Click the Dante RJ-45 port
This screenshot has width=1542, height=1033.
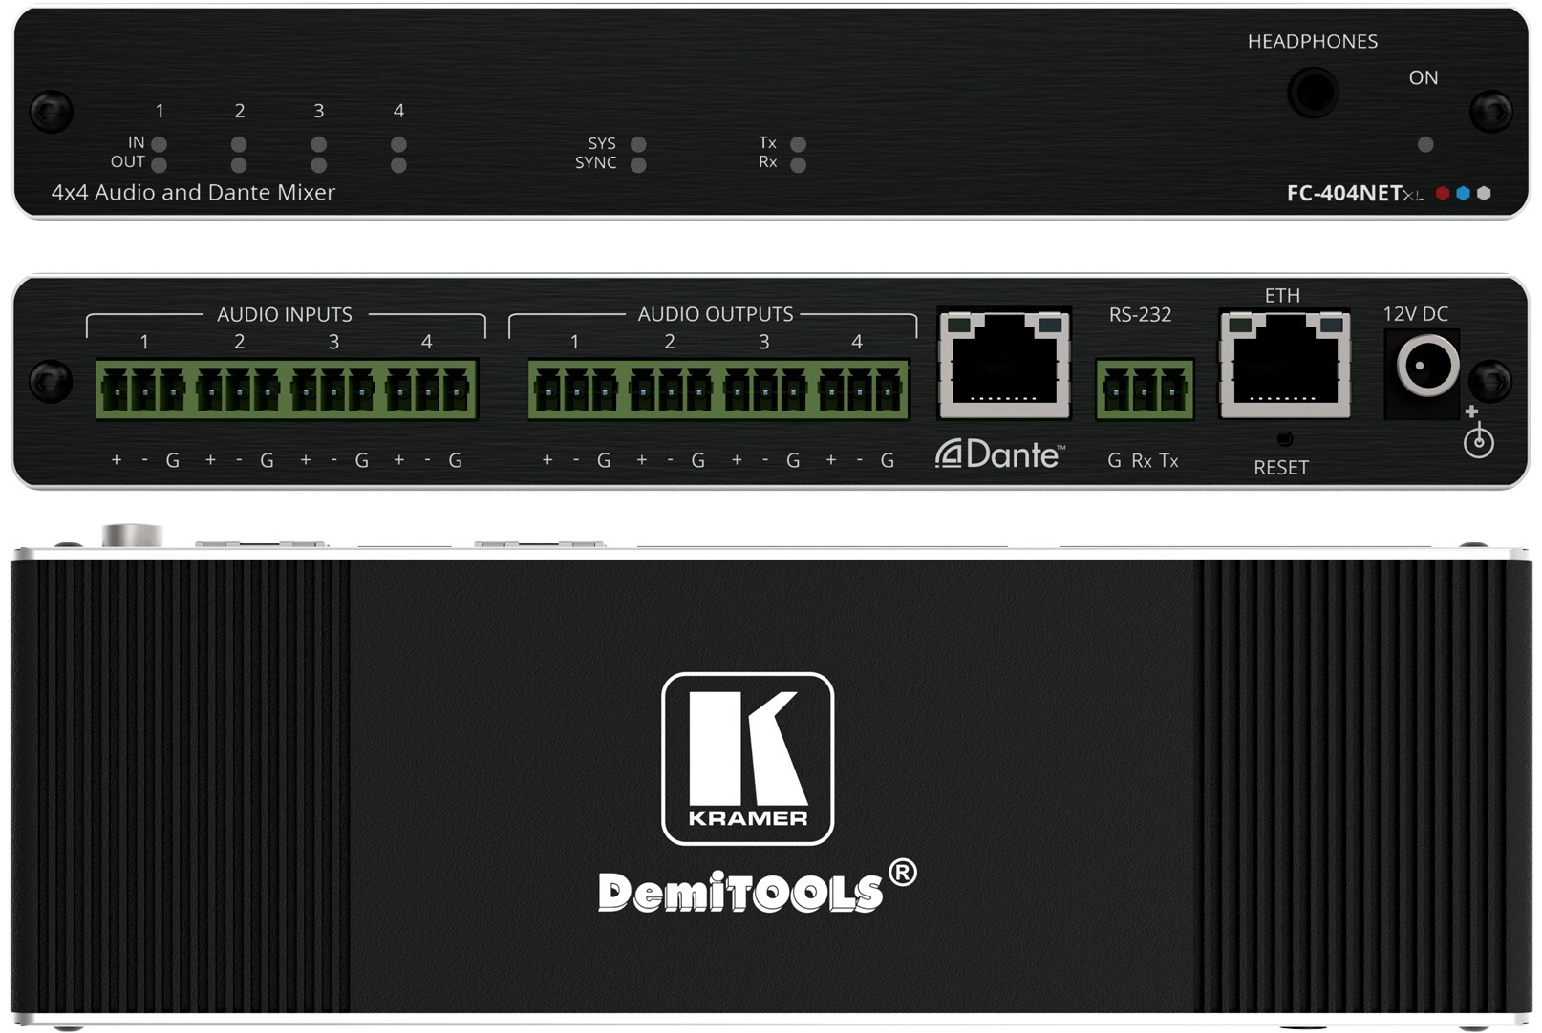(1004, 364)
